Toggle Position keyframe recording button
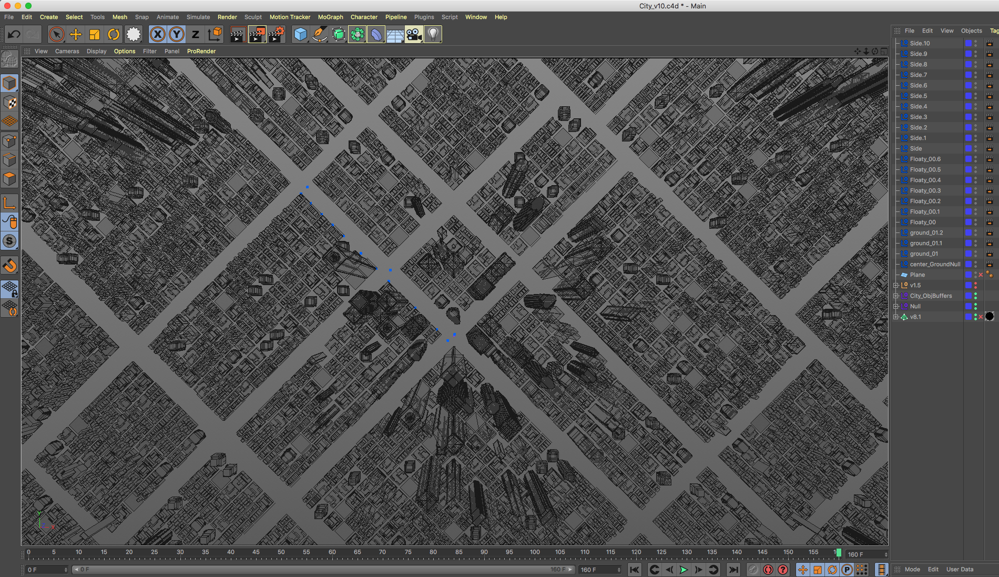The image size is (999, 577). tap(803, 570)
